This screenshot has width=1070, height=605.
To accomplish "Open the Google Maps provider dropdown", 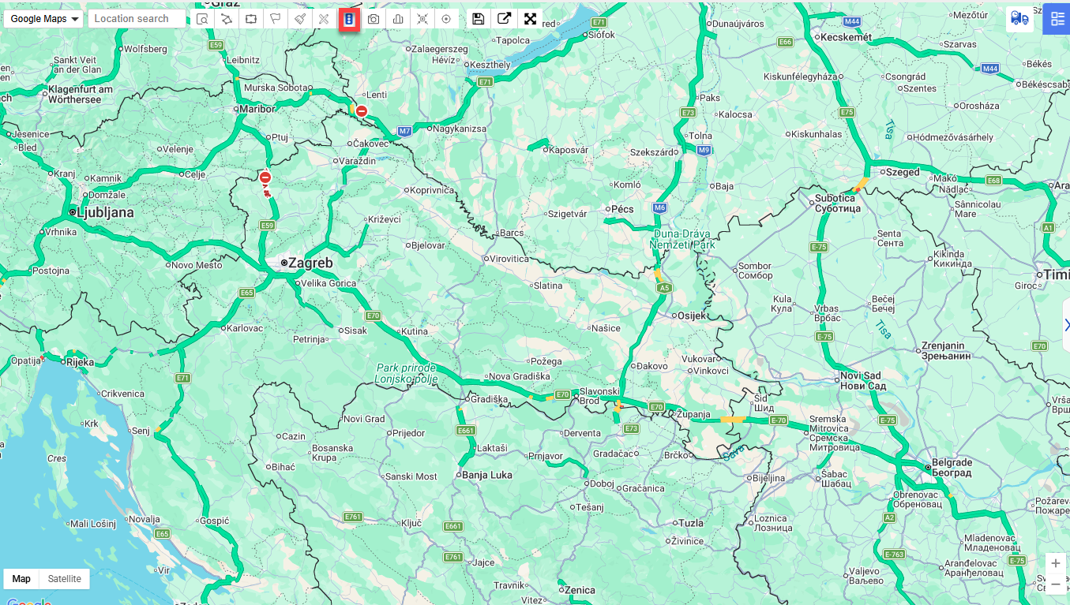I will tap(44, 19).
